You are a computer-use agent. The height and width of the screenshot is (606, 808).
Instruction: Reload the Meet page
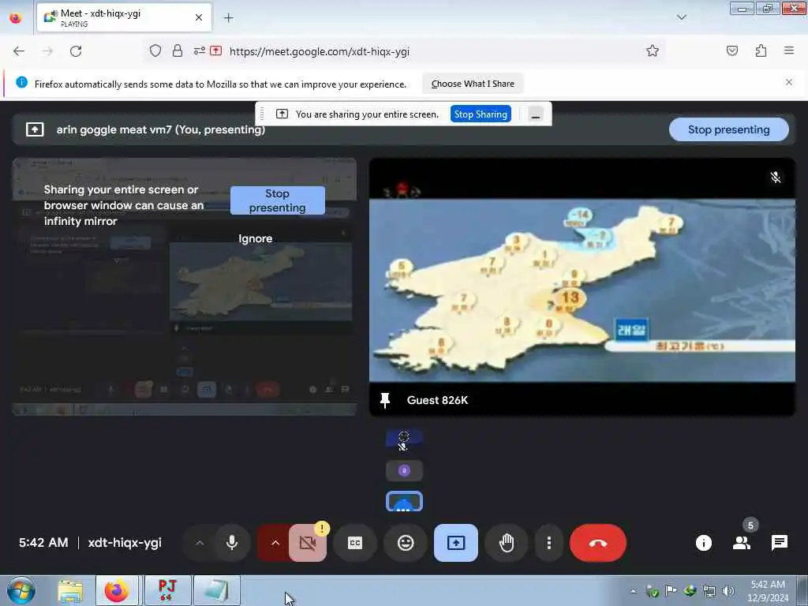(76, 51)
